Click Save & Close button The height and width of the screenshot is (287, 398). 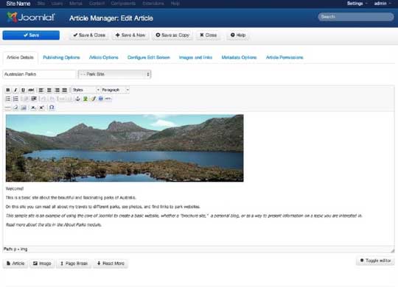pos(89,35)
